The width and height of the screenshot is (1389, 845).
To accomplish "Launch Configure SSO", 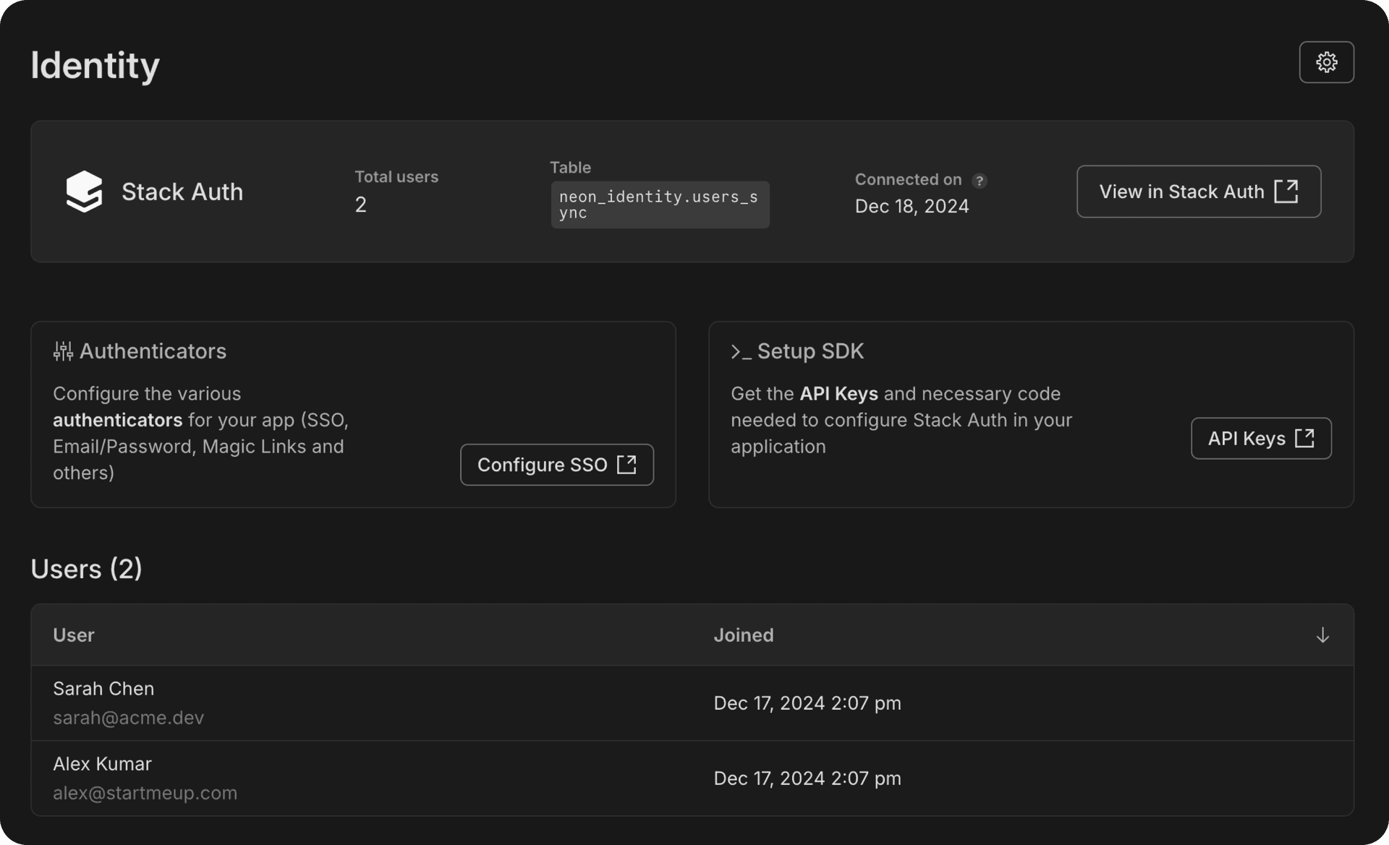I will coord(556,464).
